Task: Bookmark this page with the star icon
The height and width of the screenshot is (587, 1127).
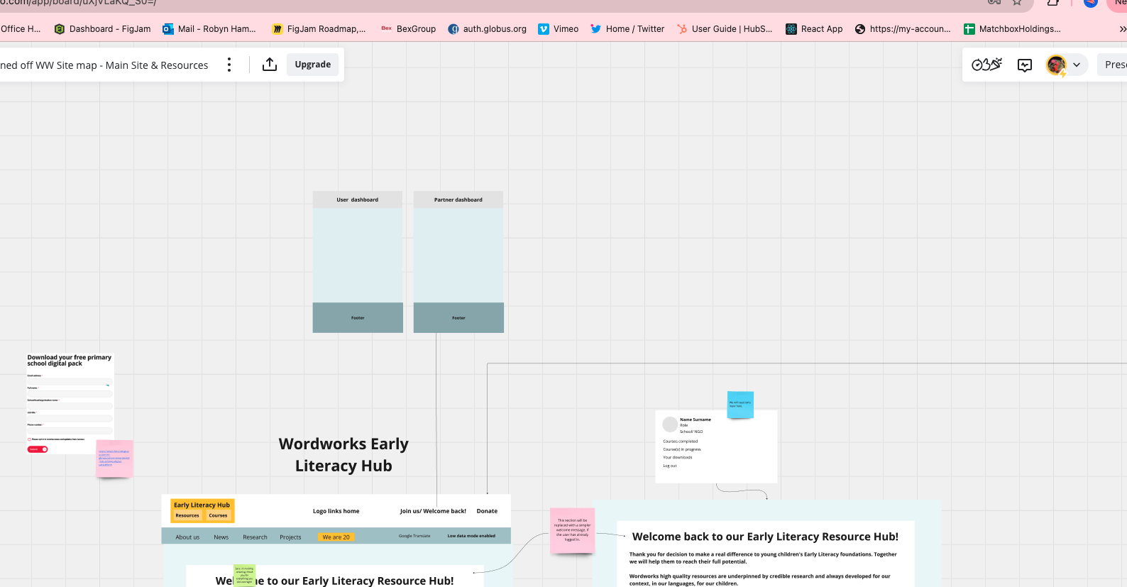Action: tap(1016, 3)
